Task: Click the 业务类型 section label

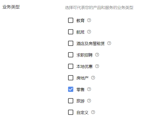Action: pos(11,7)
